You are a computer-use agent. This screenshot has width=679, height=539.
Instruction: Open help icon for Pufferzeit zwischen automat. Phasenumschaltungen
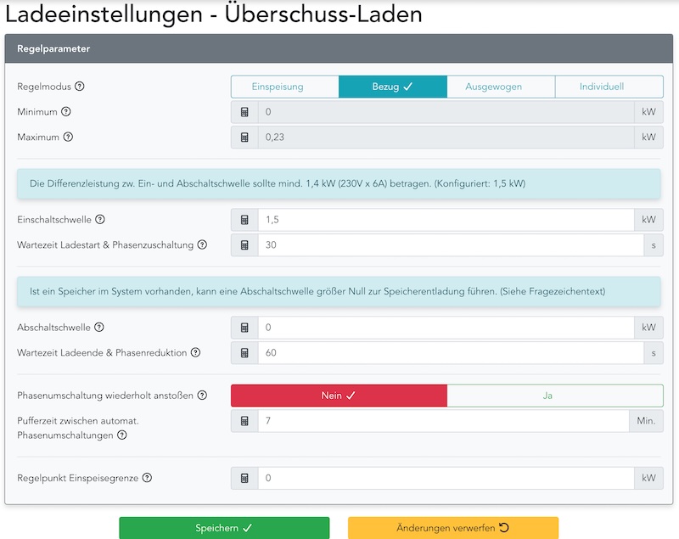point(122,435)
